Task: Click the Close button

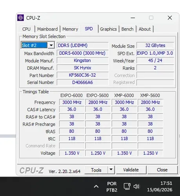Action: [x=162, y=170]
